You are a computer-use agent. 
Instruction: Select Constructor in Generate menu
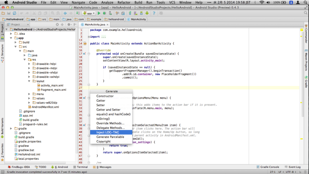pyautogui.click(x=111, y=96)
